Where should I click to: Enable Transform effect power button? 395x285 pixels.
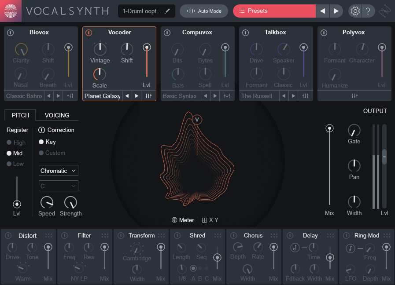point(121,235)
